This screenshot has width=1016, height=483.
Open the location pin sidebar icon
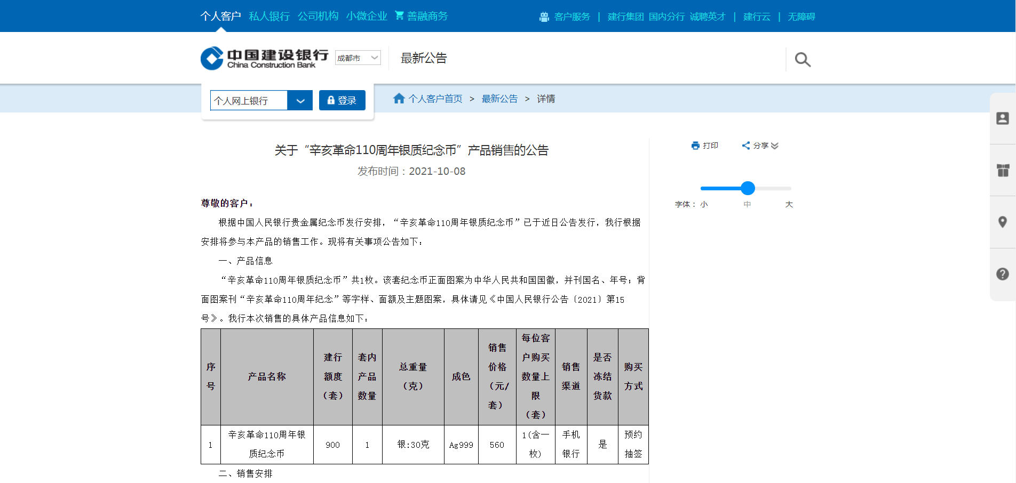(1003, 222)
